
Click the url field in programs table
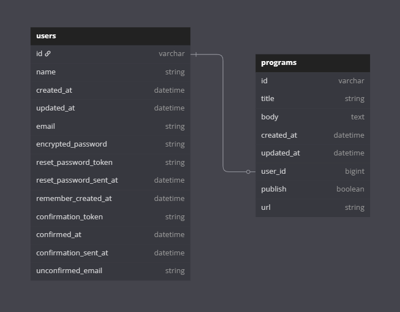(312, 208)
